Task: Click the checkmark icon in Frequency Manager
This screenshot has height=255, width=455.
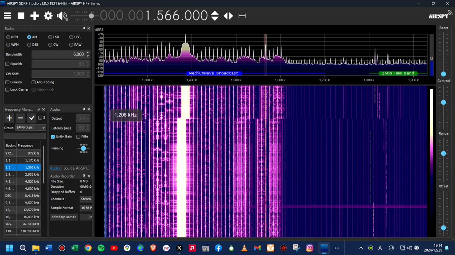Action: pos(32,118)
